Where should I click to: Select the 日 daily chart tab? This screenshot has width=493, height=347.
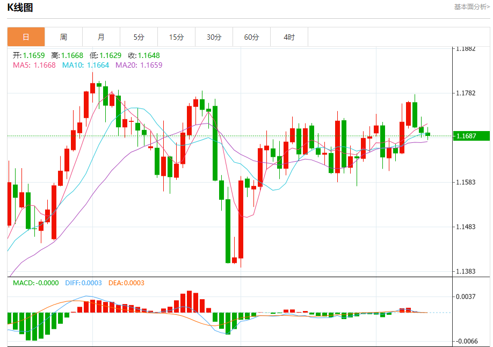click(26, 37)
